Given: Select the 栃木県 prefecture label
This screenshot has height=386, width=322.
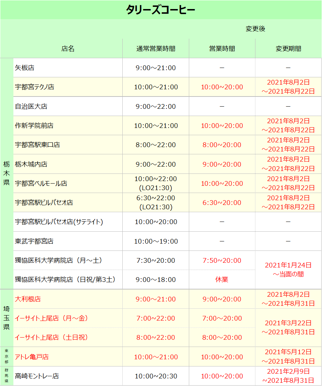Looking at the screenshot, I should point(7,173).
